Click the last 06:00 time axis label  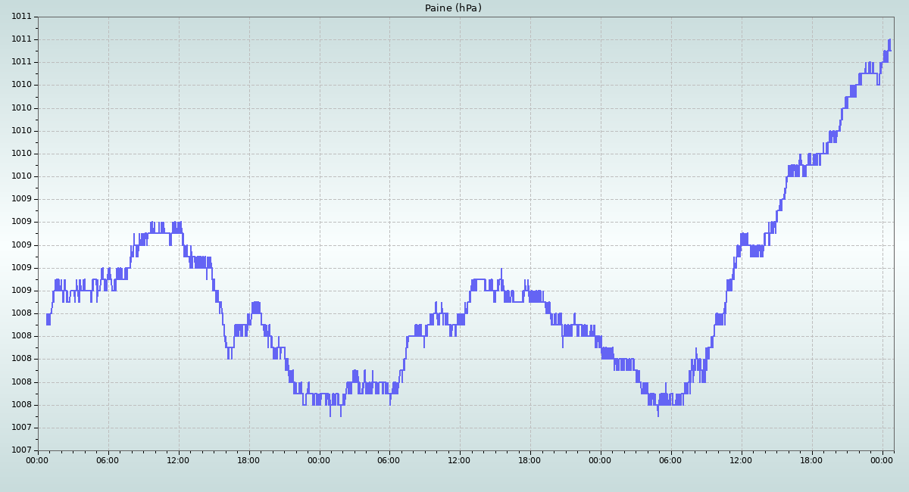coord(671,459)
